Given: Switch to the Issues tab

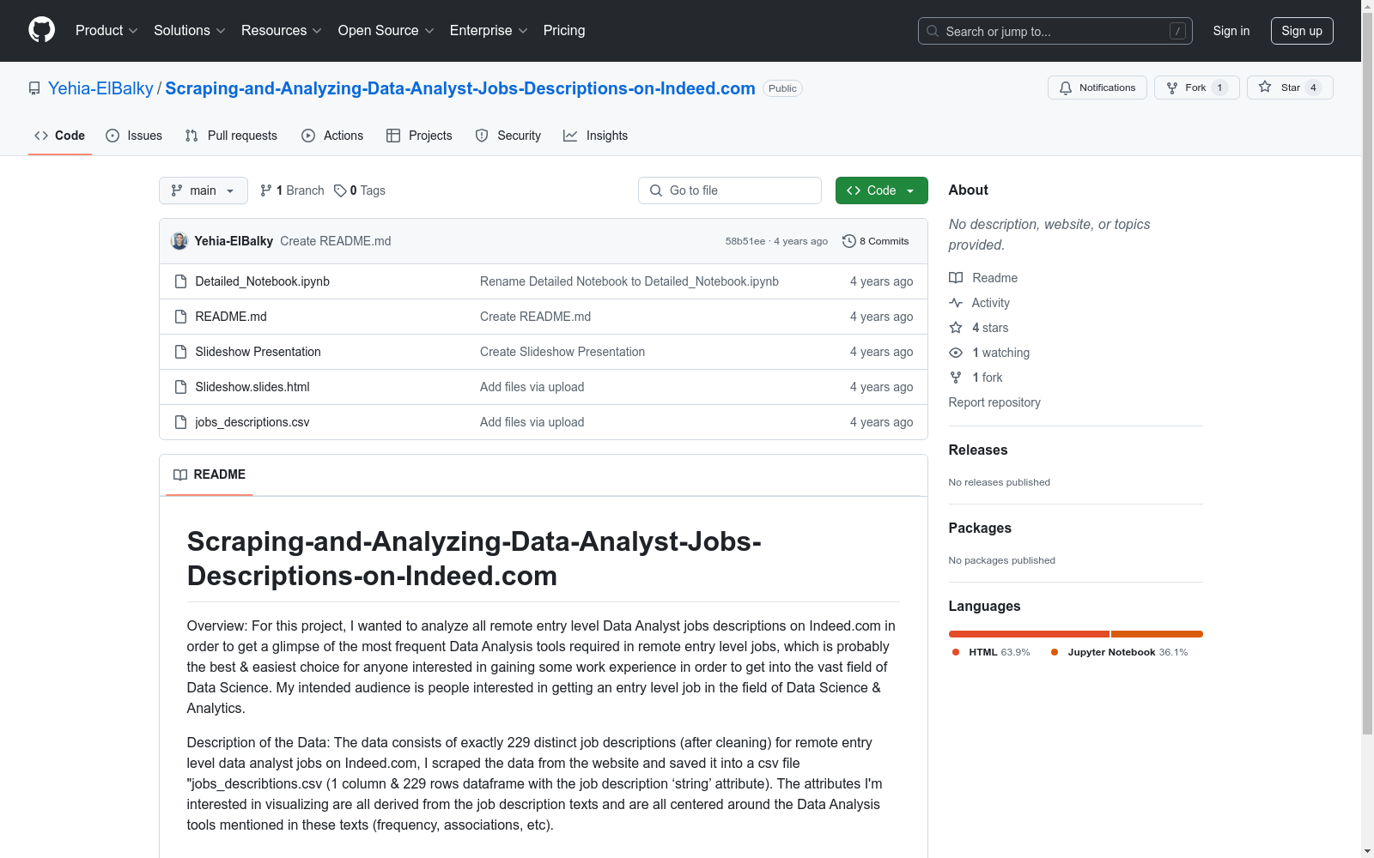Looking at the screenshot, I should tap(134, 136).
